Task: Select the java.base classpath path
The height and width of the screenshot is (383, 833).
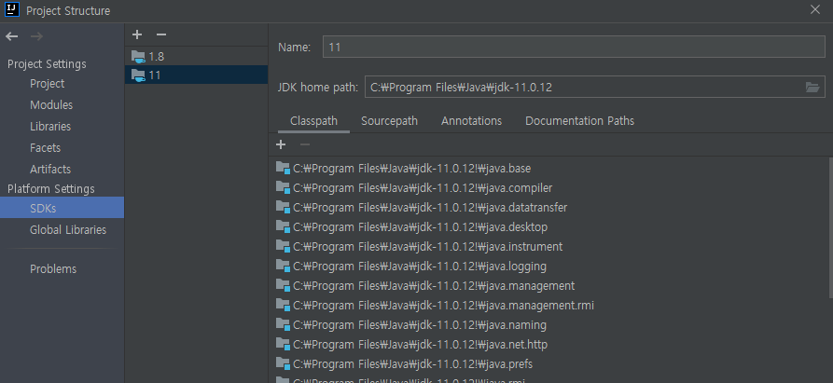Action: pos(411,169)
